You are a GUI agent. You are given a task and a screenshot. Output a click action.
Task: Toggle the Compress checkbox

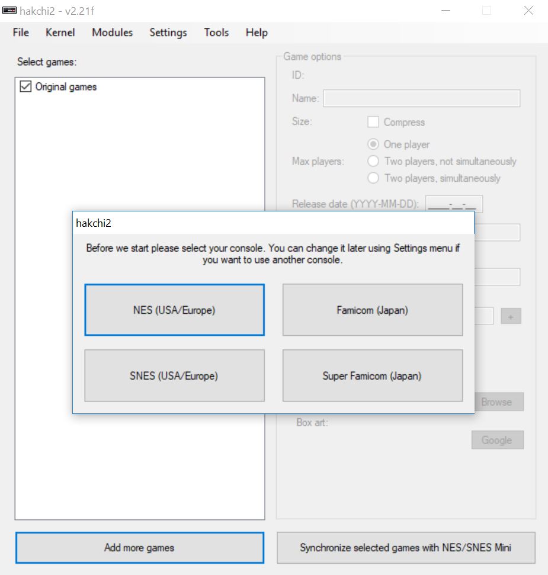(373, 122)
